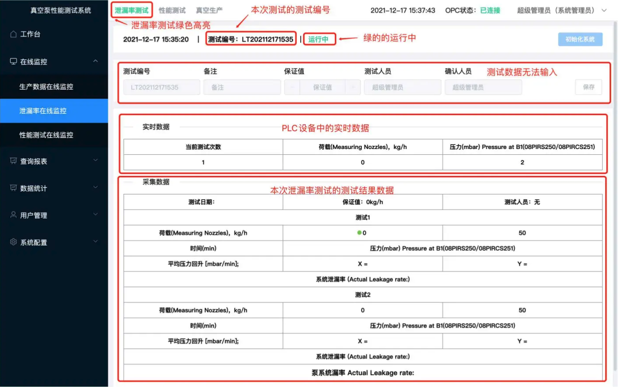This screenshot has height=387, width=618.
Task: Click the green dot in 测试1 荷载 cell
Action: [359, 233]
